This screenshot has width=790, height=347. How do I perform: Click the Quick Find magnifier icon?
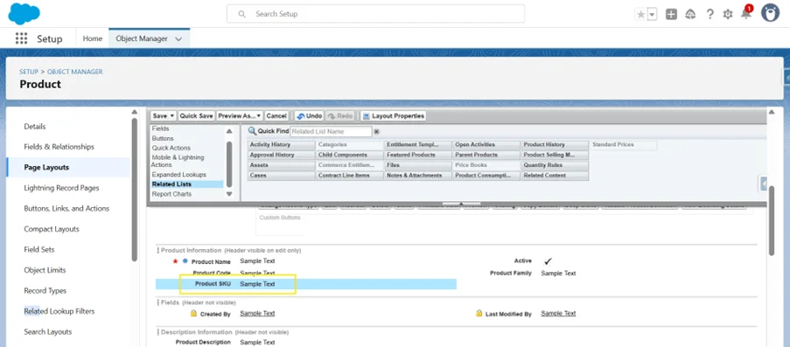[x=253, y=131]
